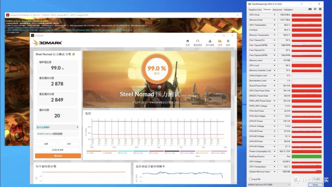
Task: Expand the CPU Temperature sensor dropdown
Action: 275,167
